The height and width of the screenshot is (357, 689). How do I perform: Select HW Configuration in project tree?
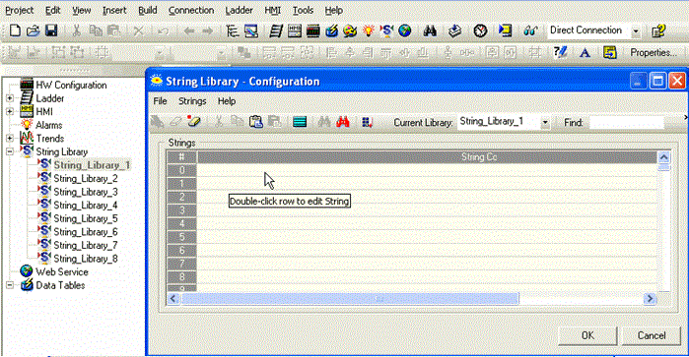click(x=71, y=86)
